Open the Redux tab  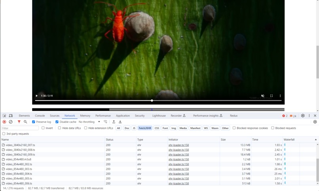click(234, 115)
